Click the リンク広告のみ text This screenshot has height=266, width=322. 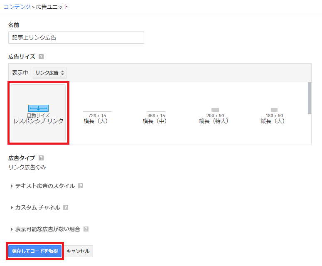coord(27,167)
